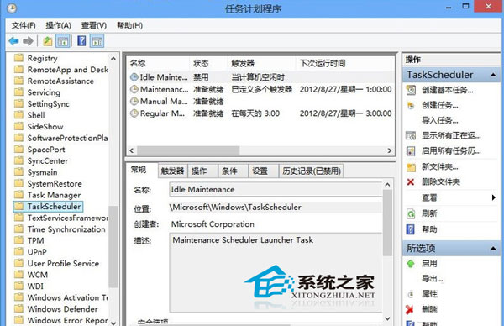Click the clock icon of Idle Maintenance task
Screen dimensions: 504x326
(x=134, y=77)
